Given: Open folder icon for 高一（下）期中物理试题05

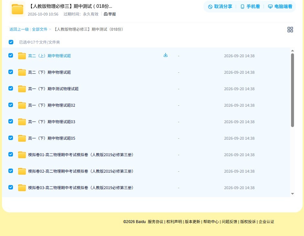Looking at the screenshot, I should [22, 138].
